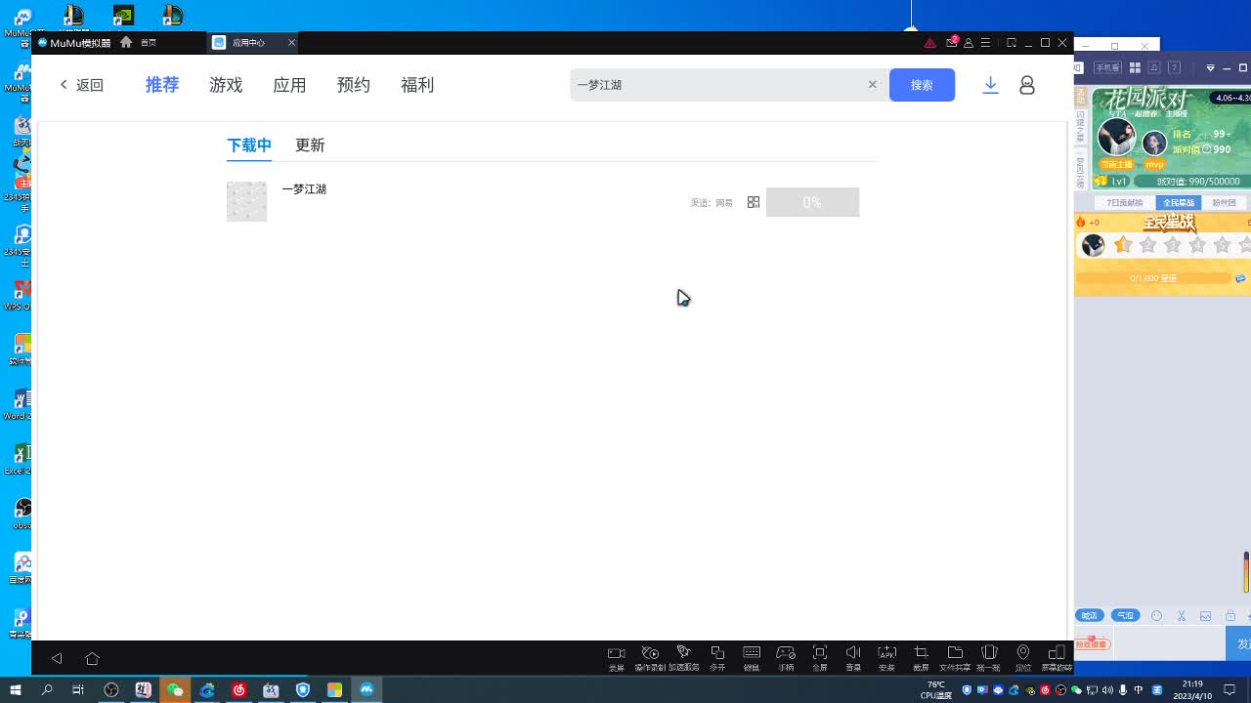Switch to the 预约 tab
The height and width of the screenshot is (703, 1251).
tap(353, 85)
